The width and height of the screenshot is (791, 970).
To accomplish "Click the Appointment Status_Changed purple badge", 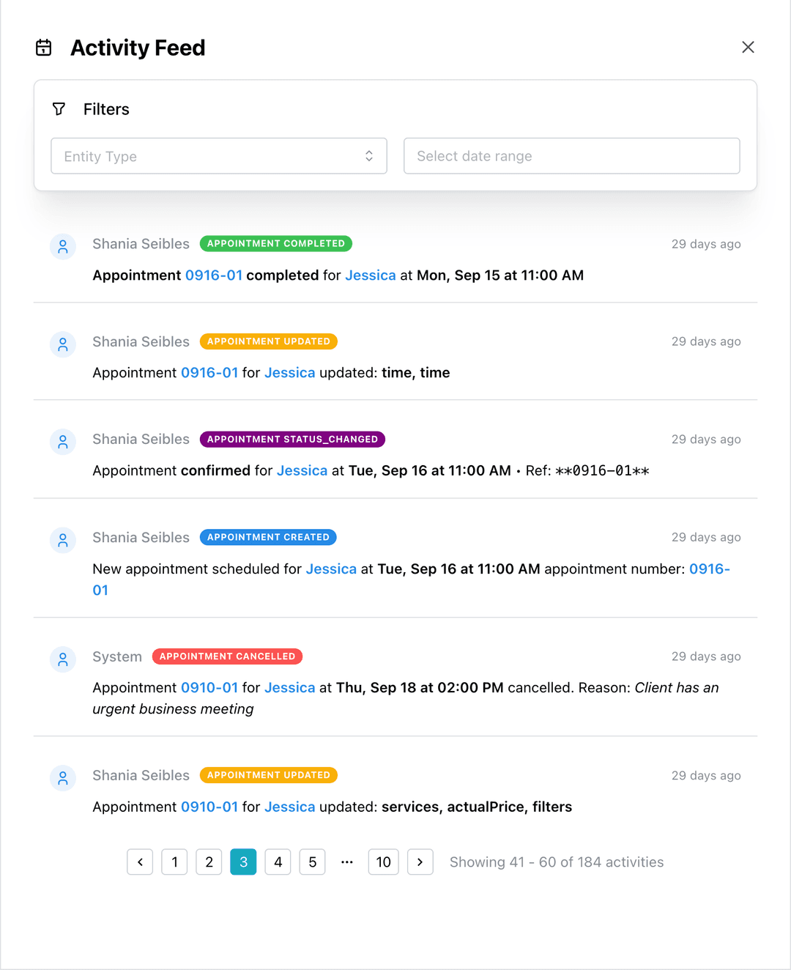I will [292, 440].
